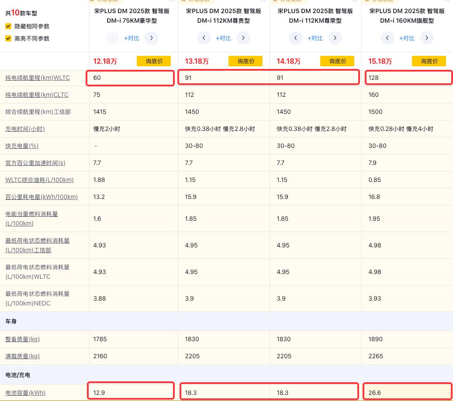The height and width of the screenshot is (401, 453).
Task: Click the right chevron on the 160KM旗舰型 column
Action: [x=427, y=38]
